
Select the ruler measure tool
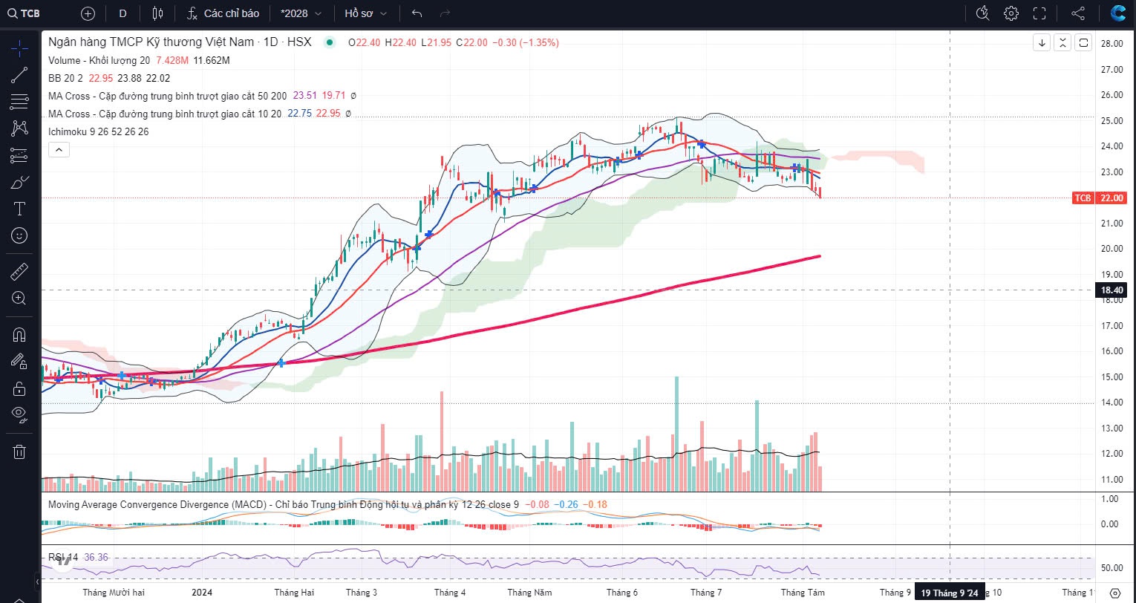click(19, 271)
